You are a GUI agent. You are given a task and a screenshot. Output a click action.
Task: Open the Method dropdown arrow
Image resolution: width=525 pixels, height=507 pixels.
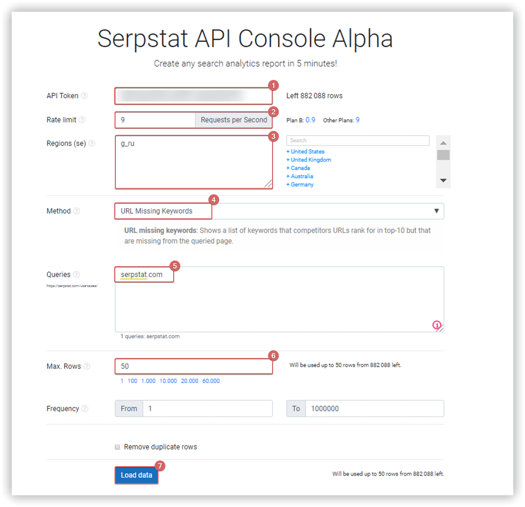(x=437, y=211)
